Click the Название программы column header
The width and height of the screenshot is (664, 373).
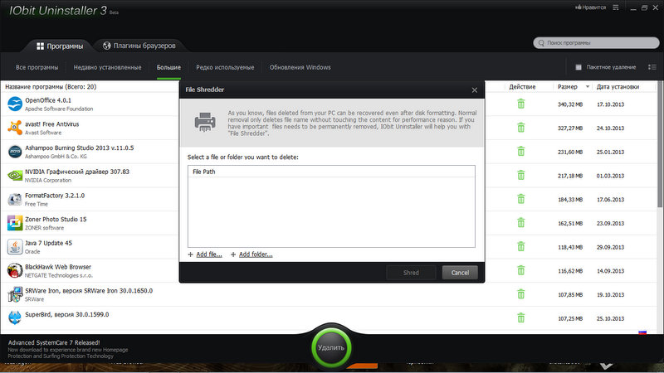(51, 87)
